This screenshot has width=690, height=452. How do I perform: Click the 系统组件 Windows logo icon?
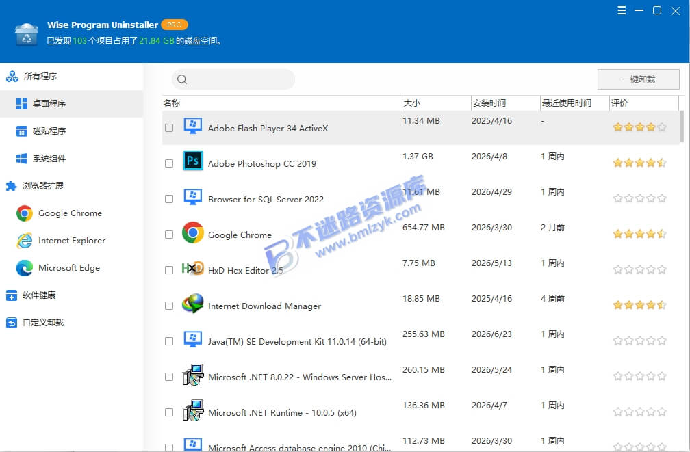pos(22,158)
